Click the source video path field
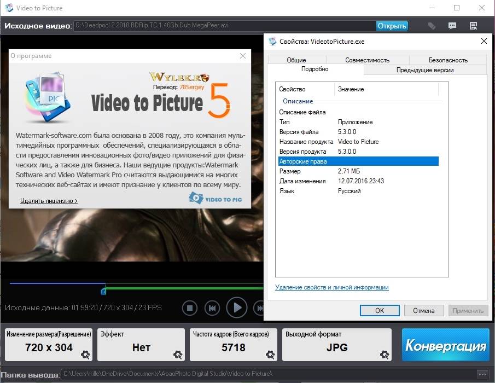This screenshot has height=383, width=495. [x=224, y=26]
